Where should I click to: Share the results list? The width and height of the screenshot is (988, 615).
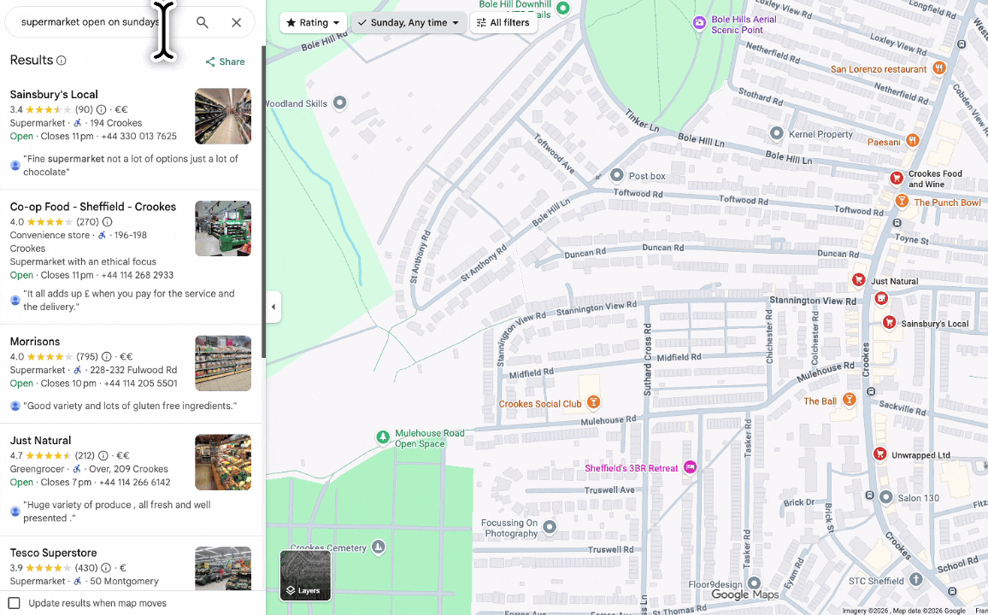(225, 61)
